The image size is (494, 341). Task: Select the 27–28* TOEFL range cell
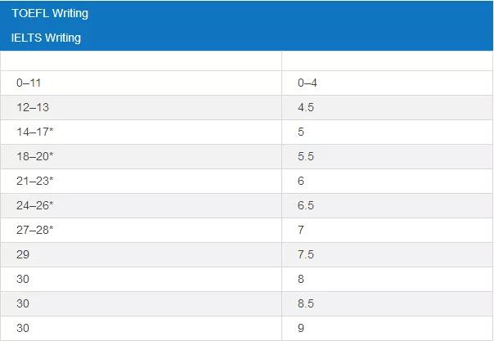35,230
